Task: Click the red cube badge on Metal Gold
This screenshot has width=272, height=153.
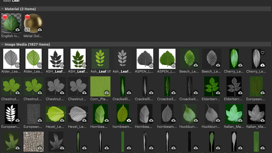Action: tap(27, 17)
